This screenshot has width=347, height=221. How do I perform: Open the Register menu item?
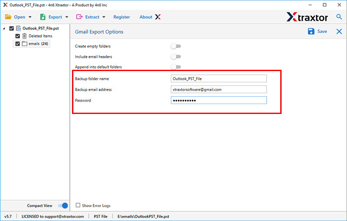pos(121,17)
